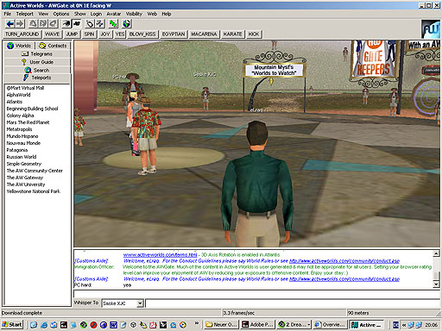Toggle third-person view toolbar button
Screen dimensions: 442x331
pyautogui.click(x=77, y=23)
